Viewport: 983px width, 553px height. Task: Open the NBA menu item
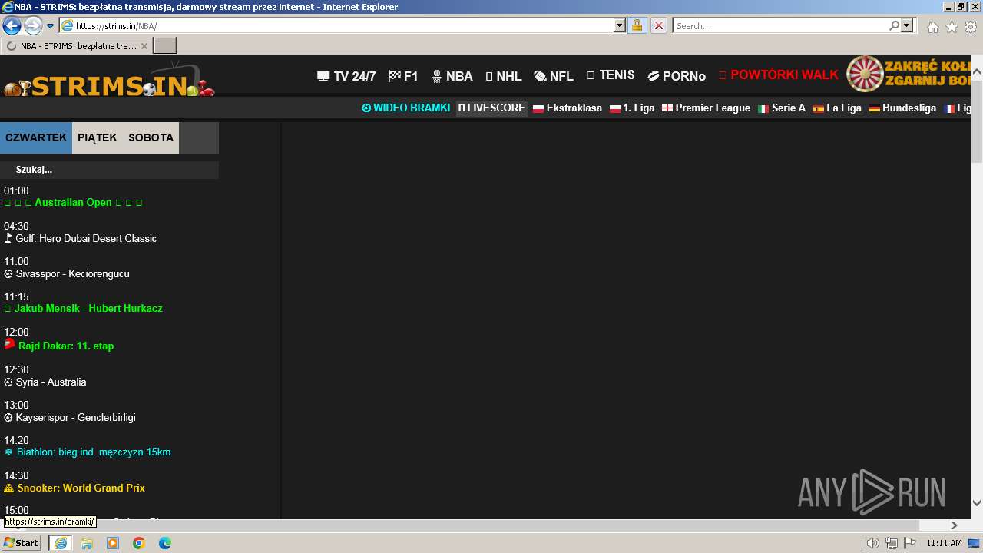pyautogui.click(x=452, y=76)
